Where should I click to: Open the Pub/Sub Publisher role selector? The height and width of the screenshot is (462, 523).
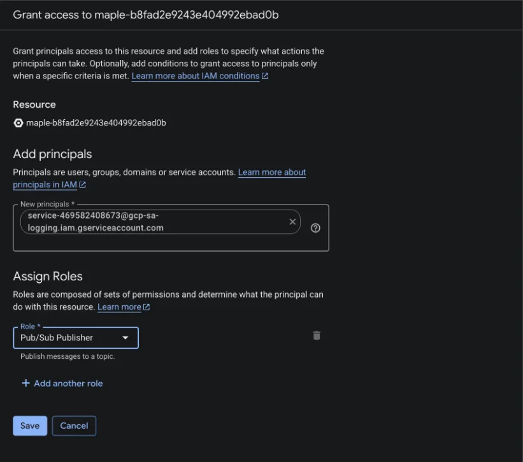(x=76, y=338)
